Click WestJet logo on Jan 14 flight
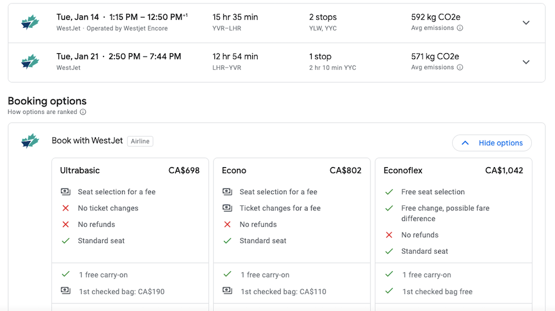Viewport: 555px width, 311px height. coord(29,23)
